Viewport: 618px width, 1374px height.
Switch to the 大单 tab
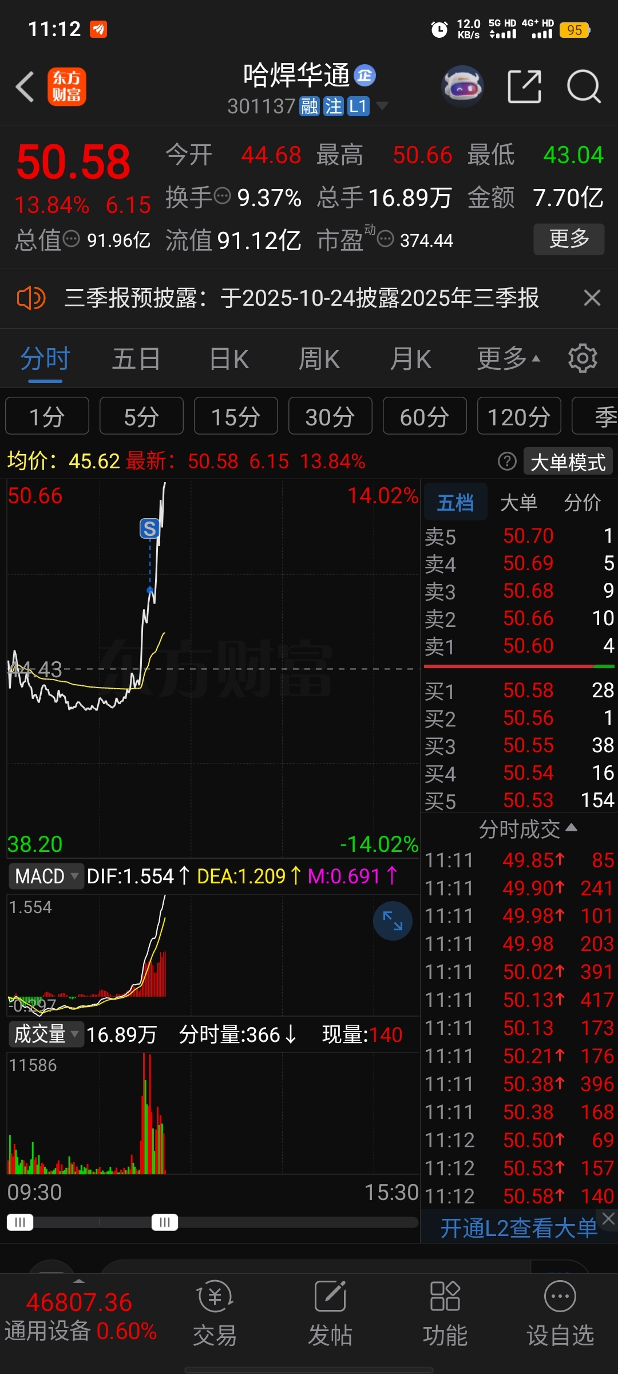(519, 502)
